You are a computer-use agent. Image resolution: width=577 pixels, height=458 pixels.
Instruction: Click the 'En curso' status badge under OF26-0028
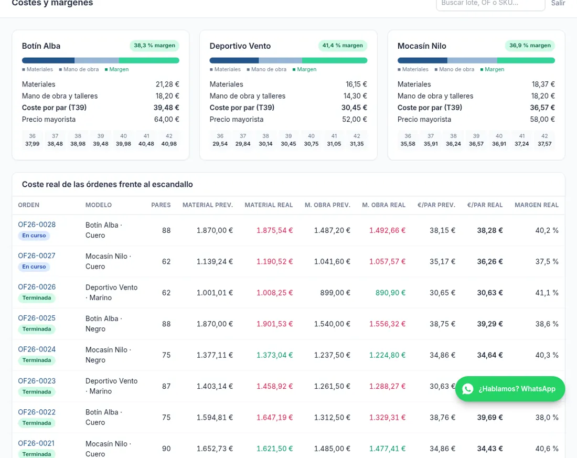(34, 236)
